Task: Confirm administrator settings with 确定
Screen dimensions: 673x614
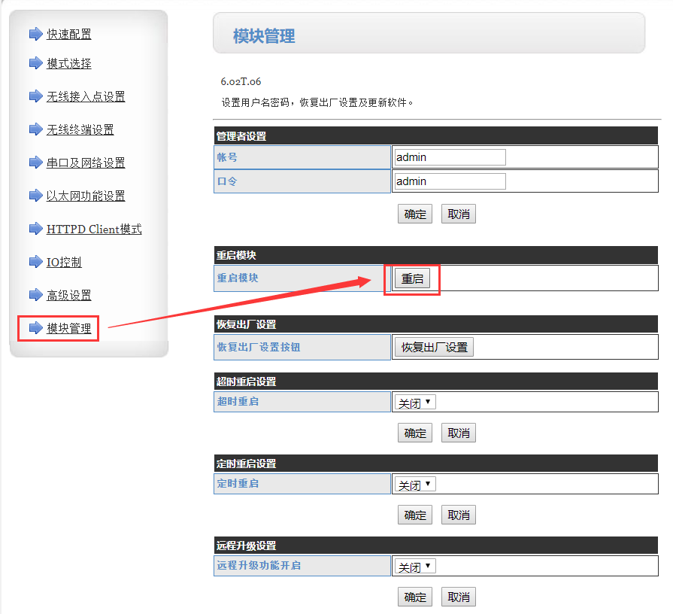Action: click(415, 214)
